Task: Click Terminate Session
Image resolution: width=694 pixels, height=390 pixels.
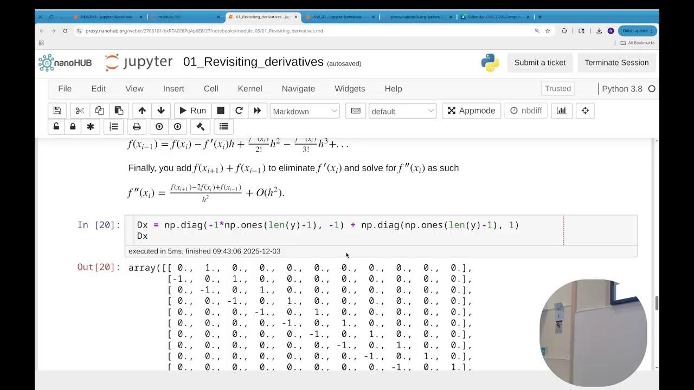Action: point(616,62)
